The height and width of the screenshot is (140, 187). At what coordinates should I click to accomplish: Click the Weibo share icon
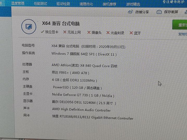[130, 12]
